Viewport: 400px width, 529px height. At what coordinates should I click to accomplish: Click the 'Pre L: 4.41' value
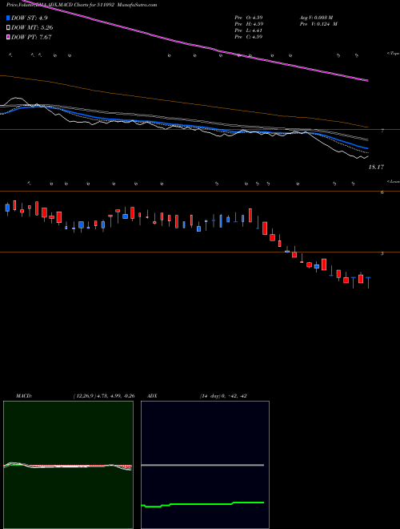click(x=249, y=30)
